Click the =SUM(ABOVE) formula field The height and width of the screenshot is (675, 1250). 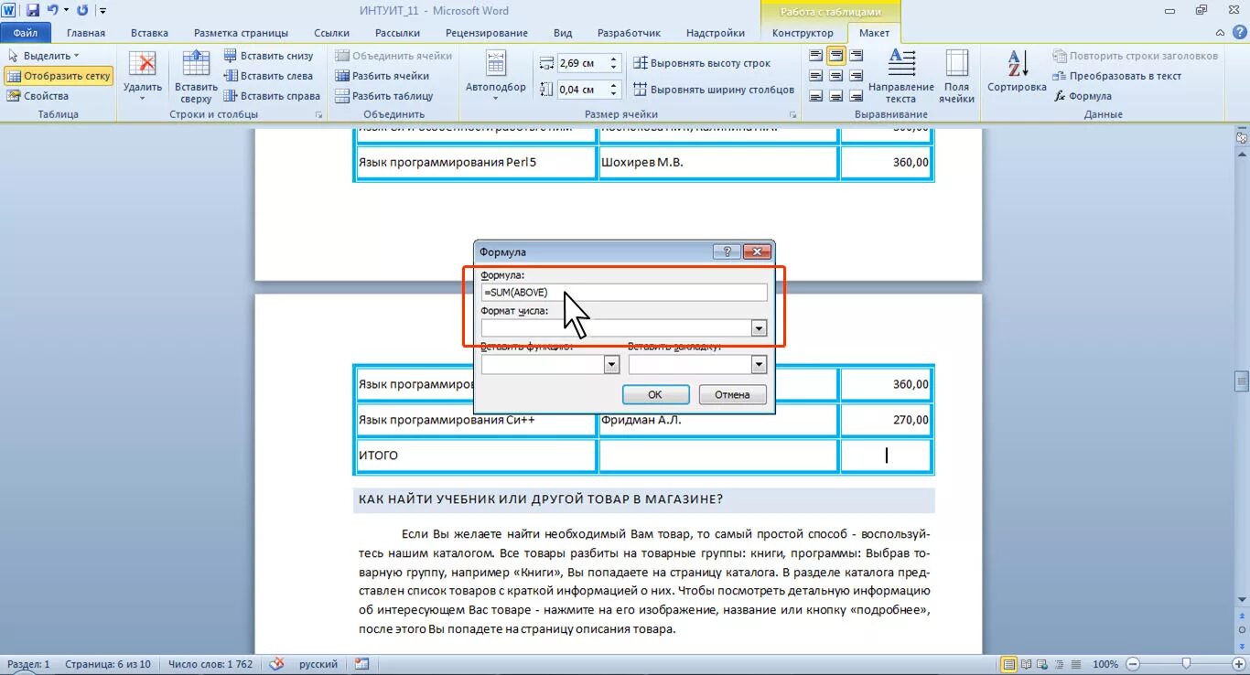[x=624, y=293]
